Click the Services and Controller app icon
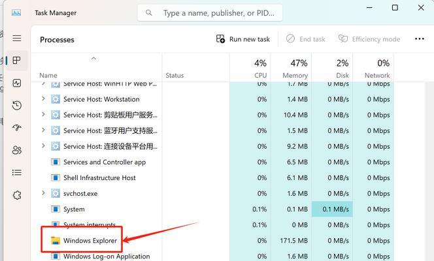The image size is (434, 261). point(56,162)
